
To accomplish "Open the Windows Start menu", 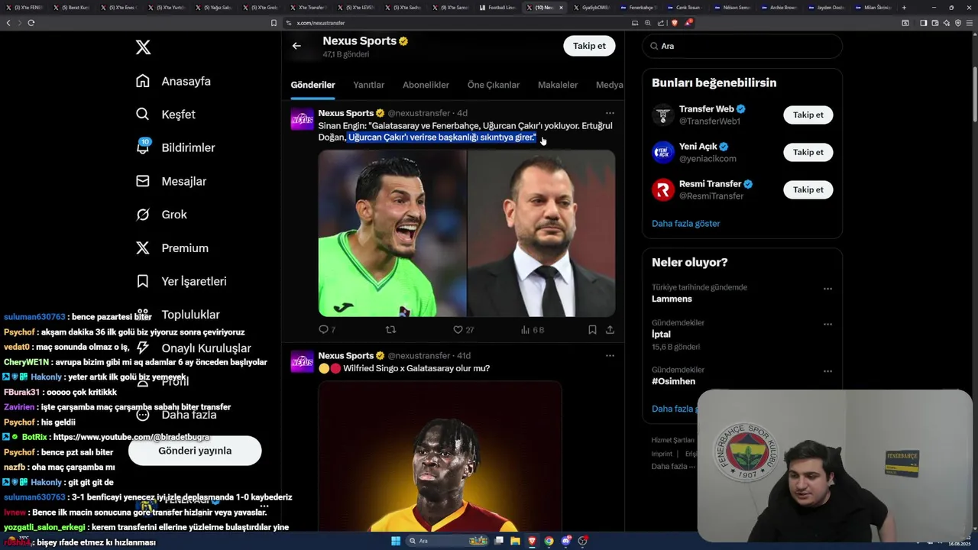I will click(396, 541).
